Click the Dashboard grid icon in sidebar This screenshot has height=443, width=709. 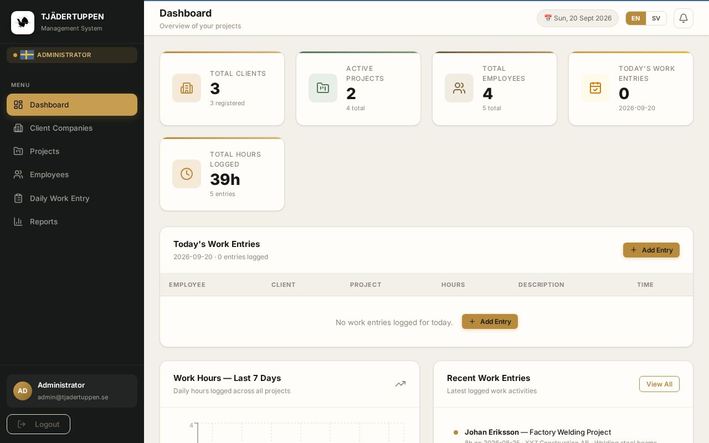[18, 105]
